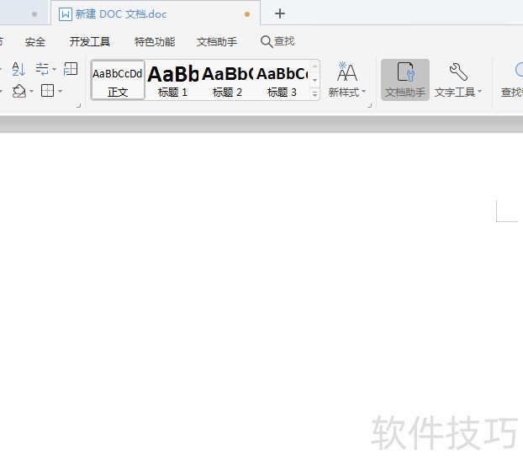Open the 特色功能 ribbon tab

(155, 42)
